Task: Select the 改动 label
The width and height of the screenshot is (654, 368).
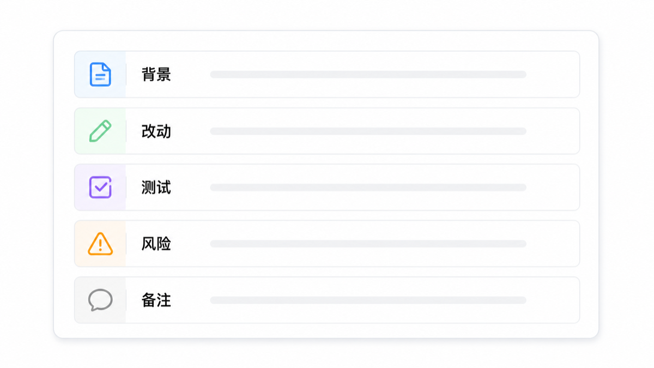Action: [156, 131]
